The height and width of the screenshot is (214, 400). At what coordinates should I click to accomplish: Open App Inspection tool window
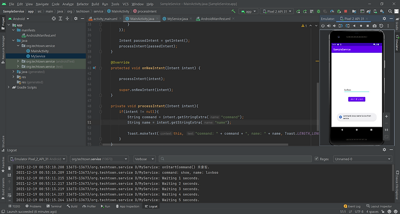click(x=127, y=207)
